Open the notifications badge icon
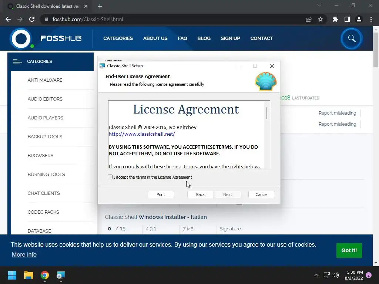 [x=369, y=275]
